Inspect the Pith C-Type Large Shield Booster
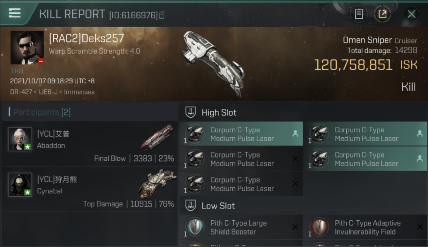 tap(241, 227)
